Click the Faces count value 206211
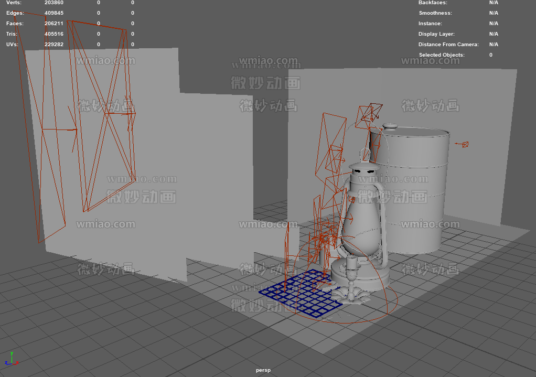536x377 pixels. click(x=54, y=24)
